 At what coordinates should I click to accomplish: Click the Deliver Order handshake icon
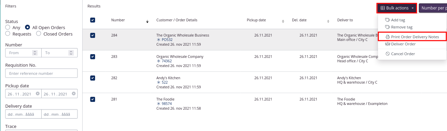coord(388,44)
